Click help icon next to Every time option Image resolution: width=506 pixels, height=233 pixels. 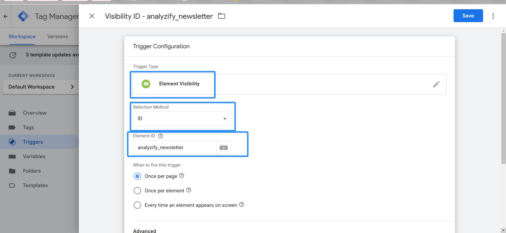242,205
